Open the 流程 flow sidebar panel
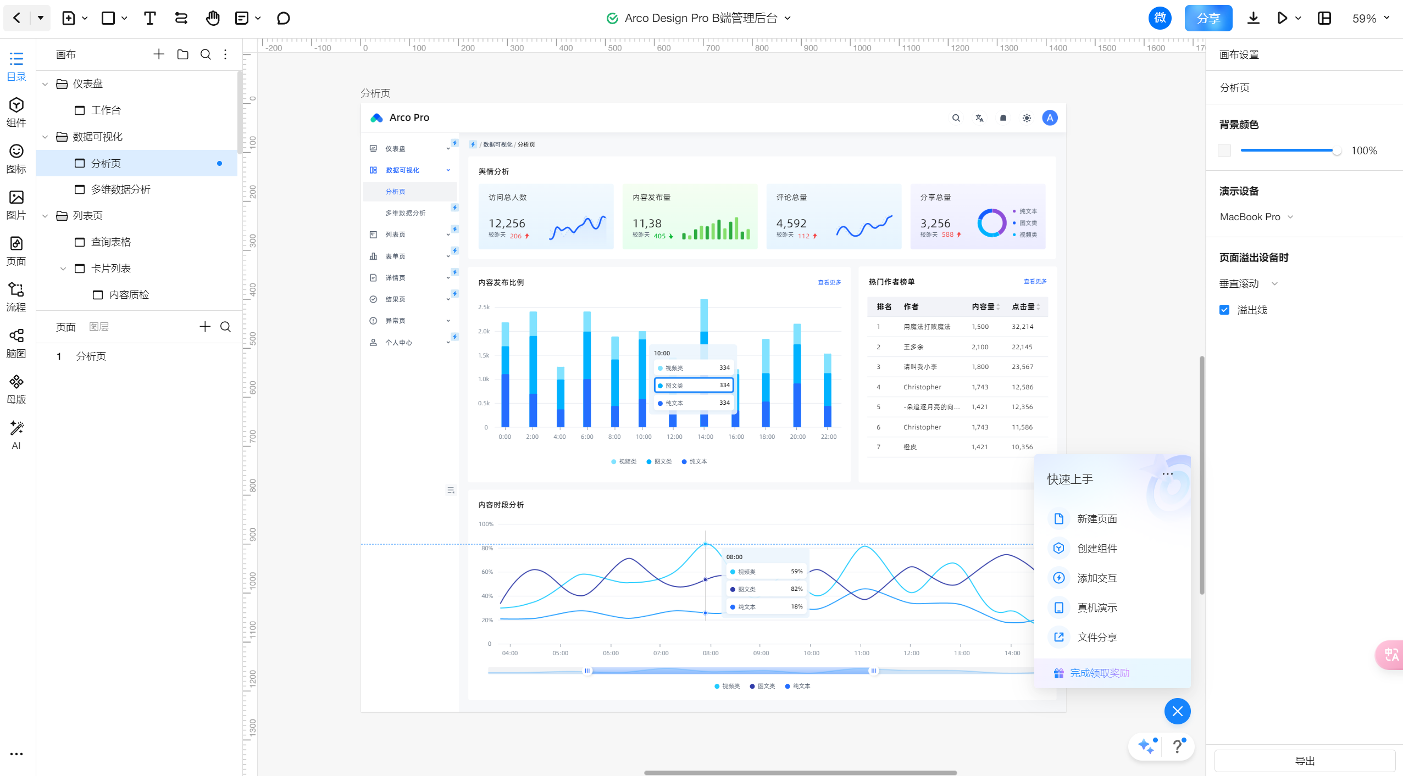The width and height of the screenshot is (1403, 776). (16, 297)
